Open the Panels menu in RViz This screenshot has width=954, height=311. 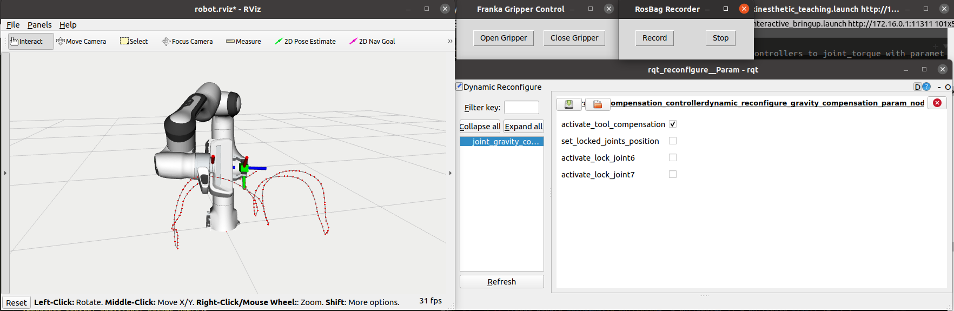pos(39,25)
